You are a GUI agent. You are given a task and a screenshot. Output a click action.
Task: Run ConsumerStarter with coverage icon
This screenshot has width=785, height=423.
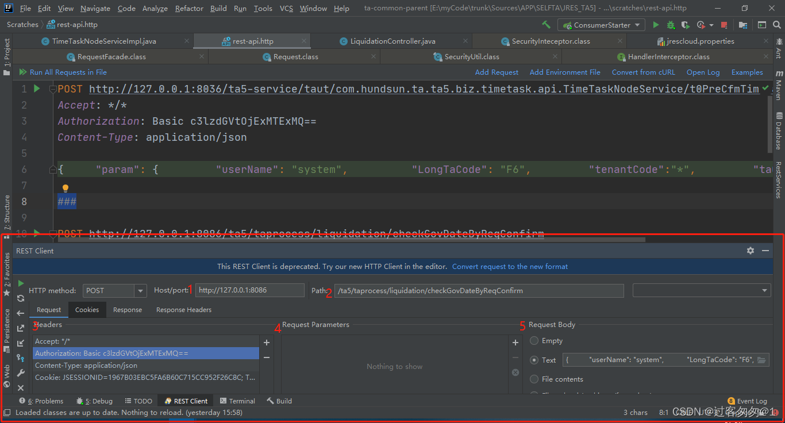[x=685, y=25]
